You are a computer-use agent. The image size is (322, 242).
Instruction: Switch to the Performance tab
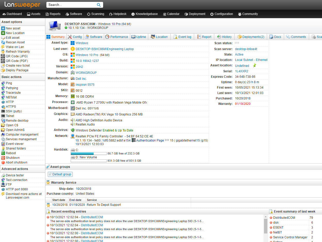click(117, 37)
